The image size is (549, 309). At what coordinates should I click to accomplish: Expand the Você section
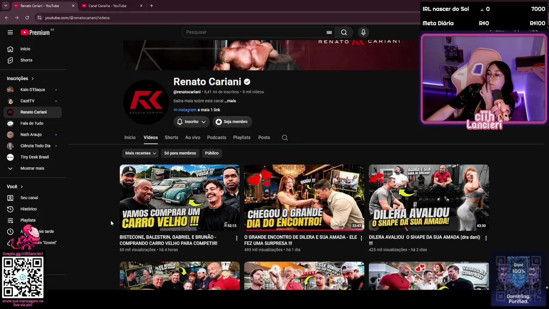(15, 187)
